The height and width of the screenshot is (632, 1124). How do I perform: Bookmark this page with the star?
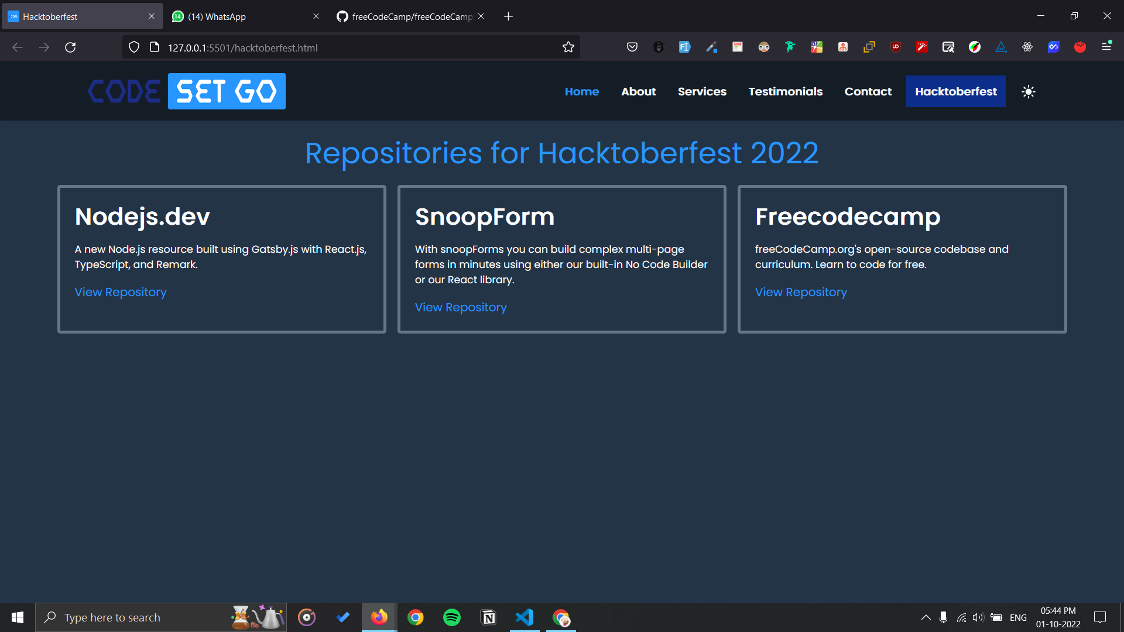click(568, 47)
